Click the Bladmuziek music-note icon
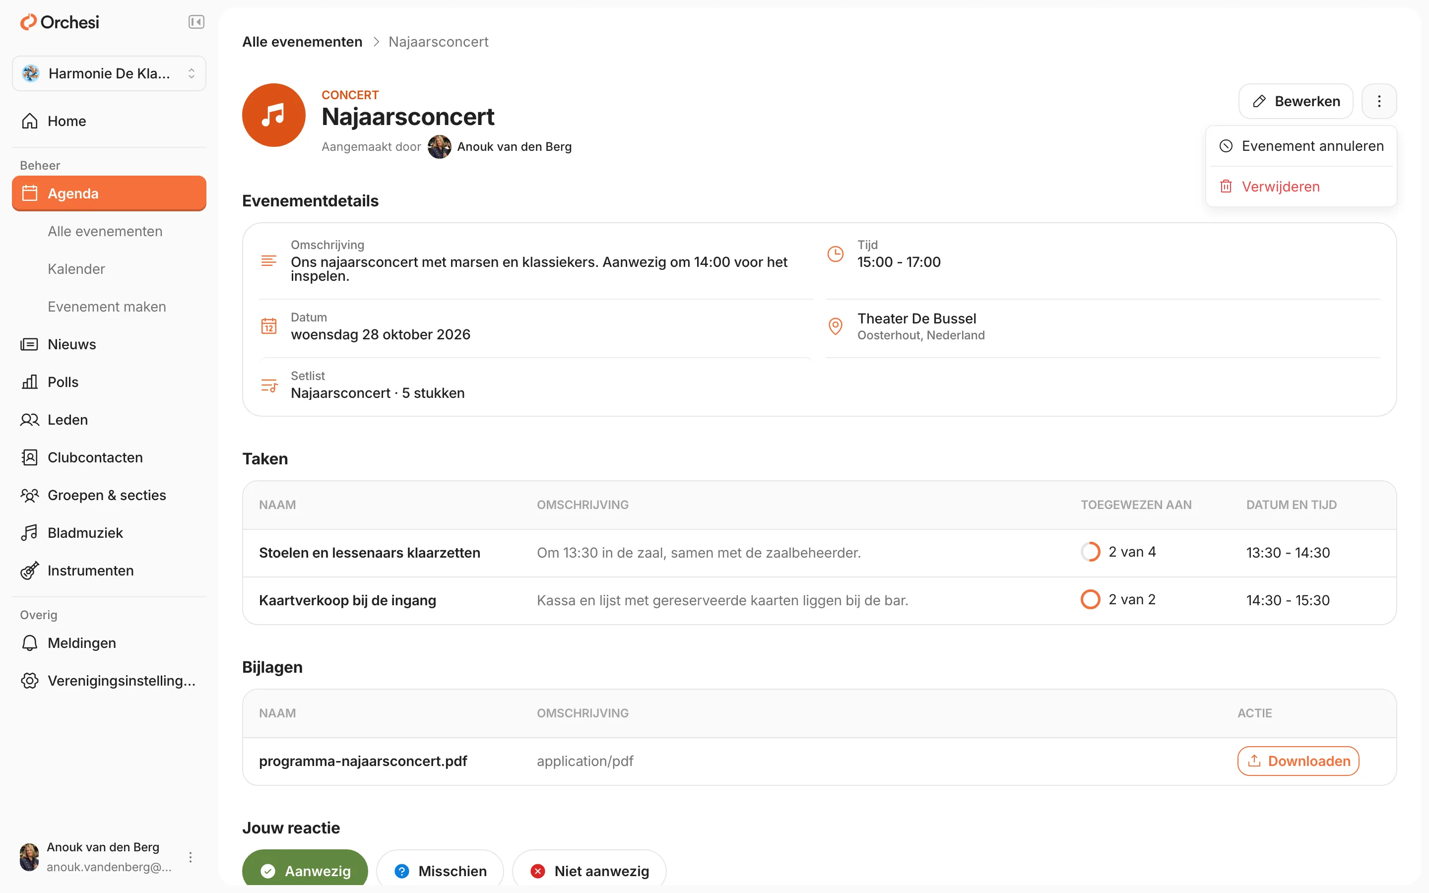The width and height of the screenshot is (1429, 893). [30, 533]
